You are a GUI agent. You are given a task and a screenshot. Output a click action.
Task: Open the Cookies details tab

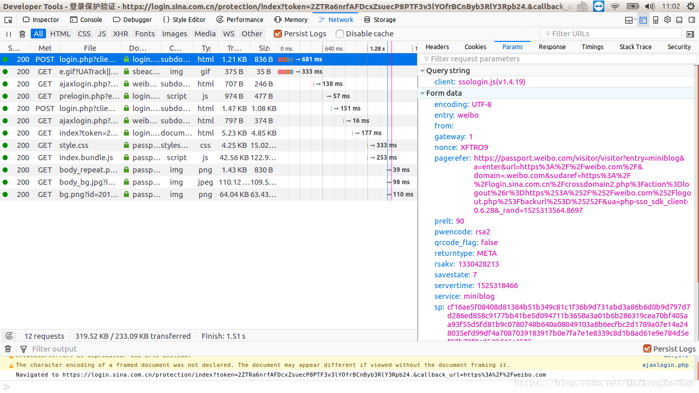pyautogui.click(x=475, y=47)
